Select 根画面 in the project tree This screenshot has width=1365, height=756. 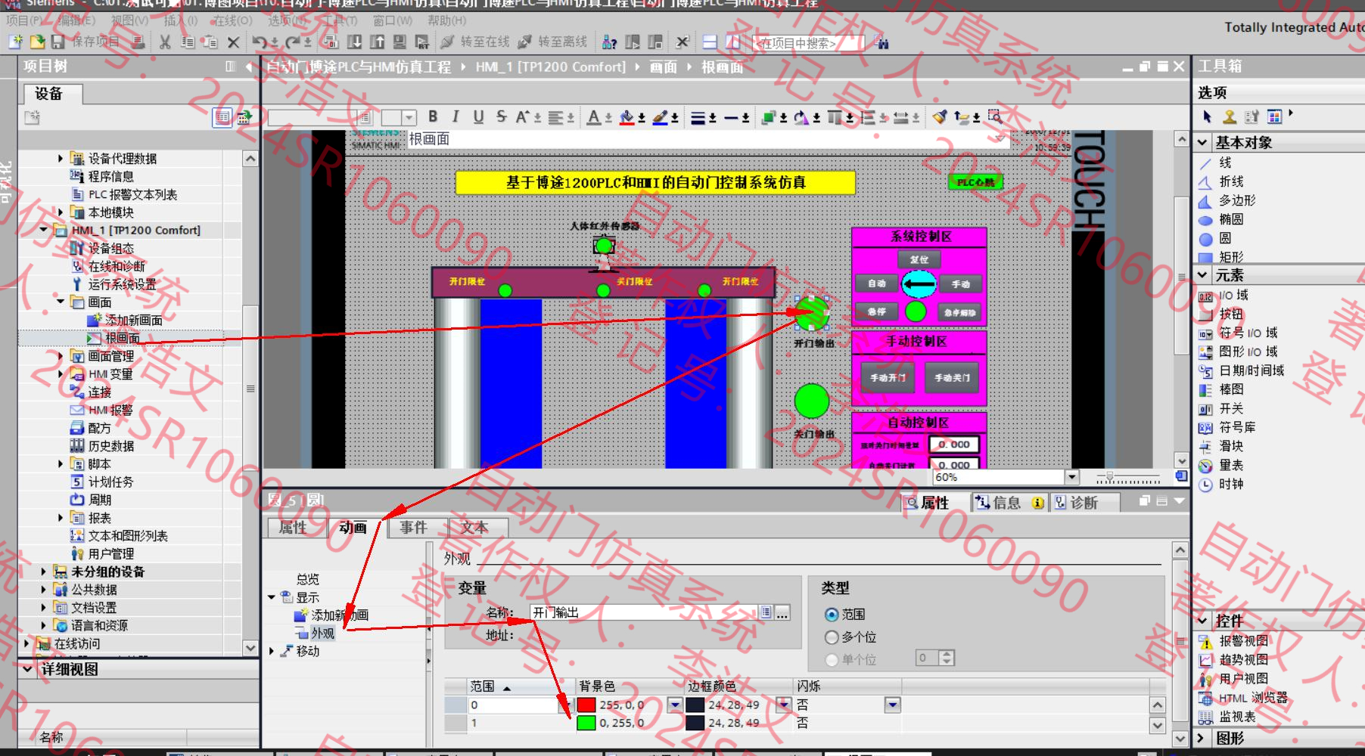point(122,338)
